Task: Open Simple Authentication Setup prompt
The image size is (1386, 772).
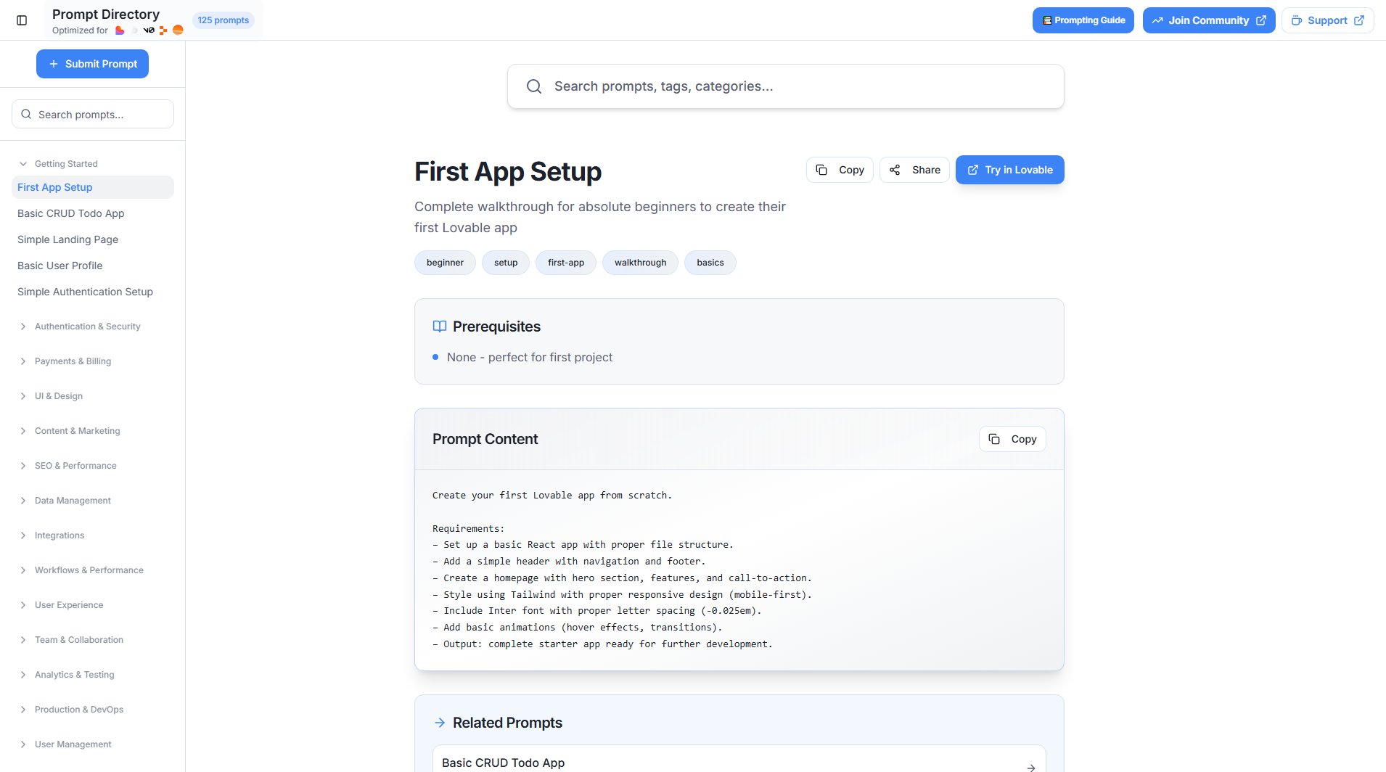Action: (x=93, y=292)
